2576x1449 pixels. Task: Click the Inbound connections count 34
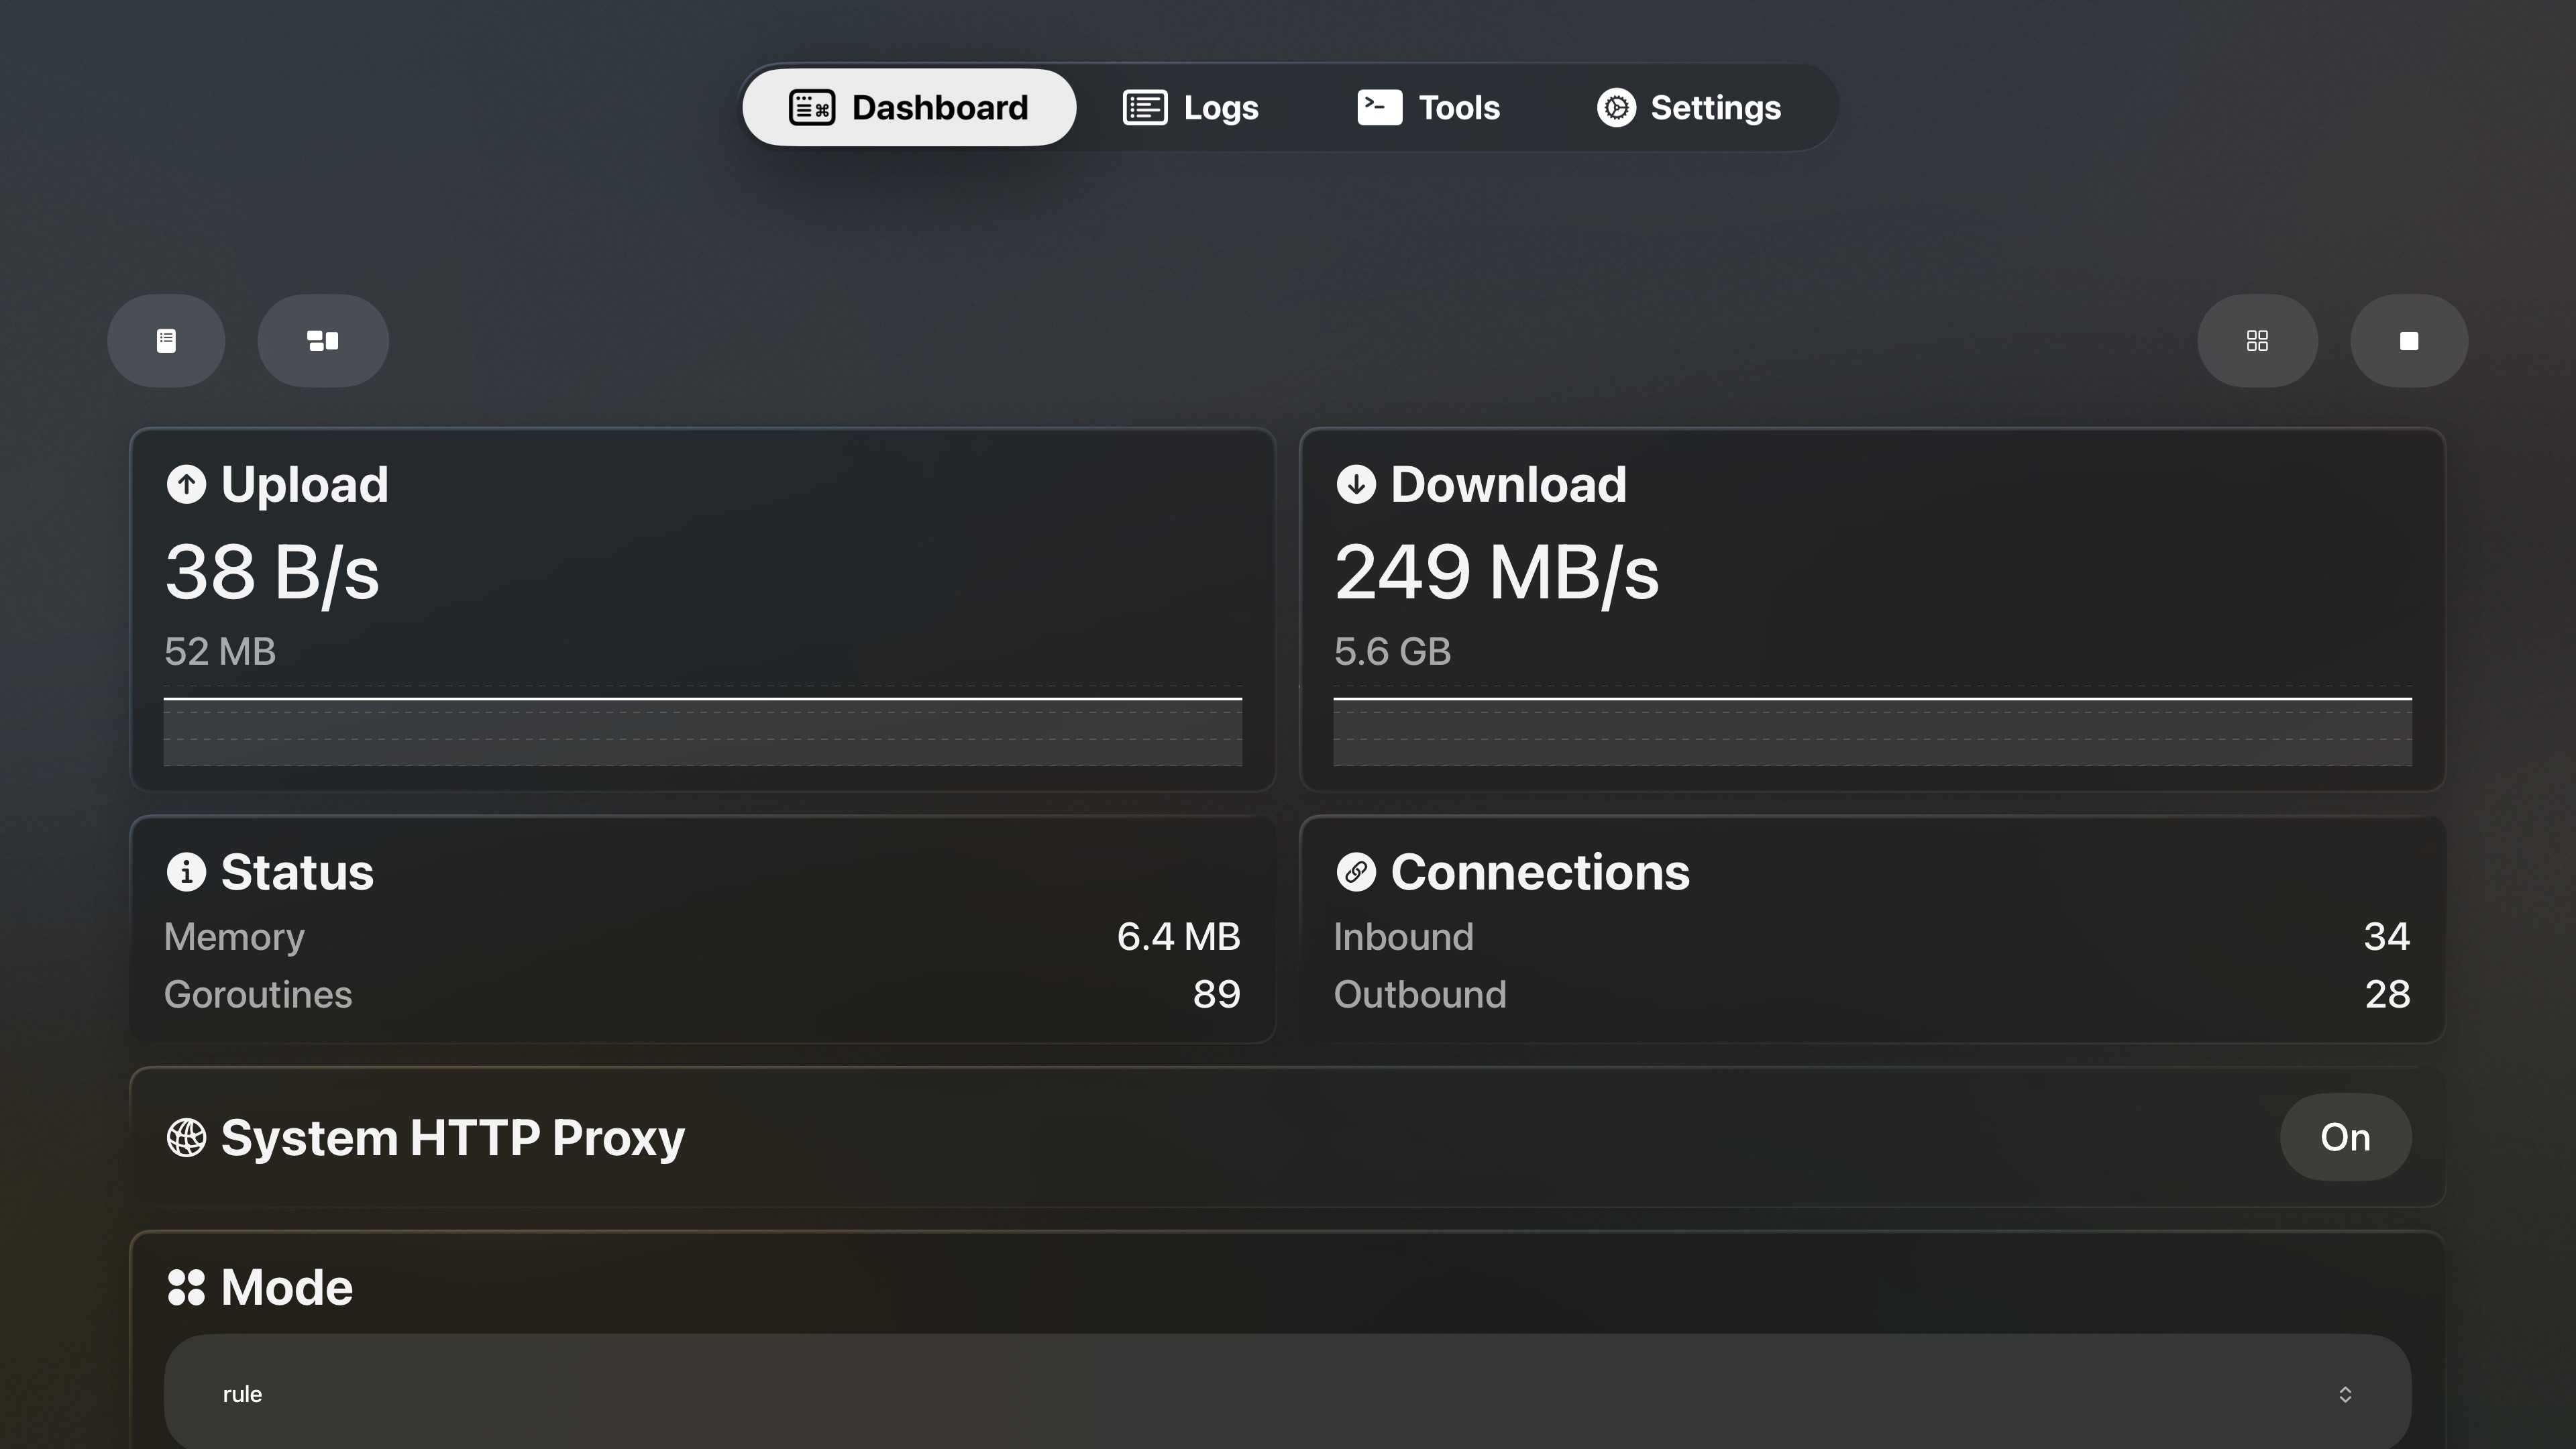2386,936
